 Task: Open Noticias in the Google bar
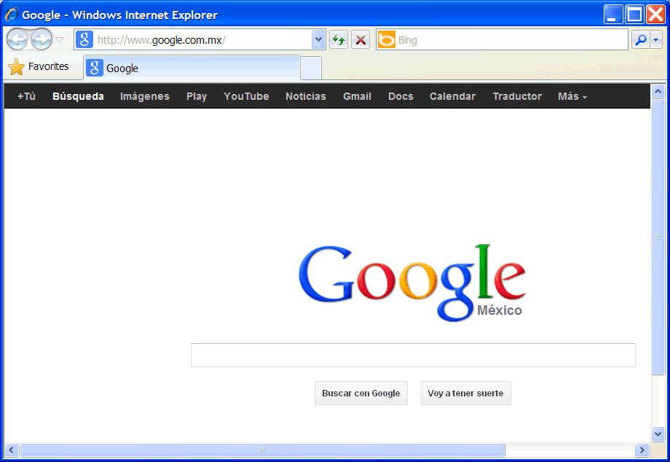click(306, 96)
